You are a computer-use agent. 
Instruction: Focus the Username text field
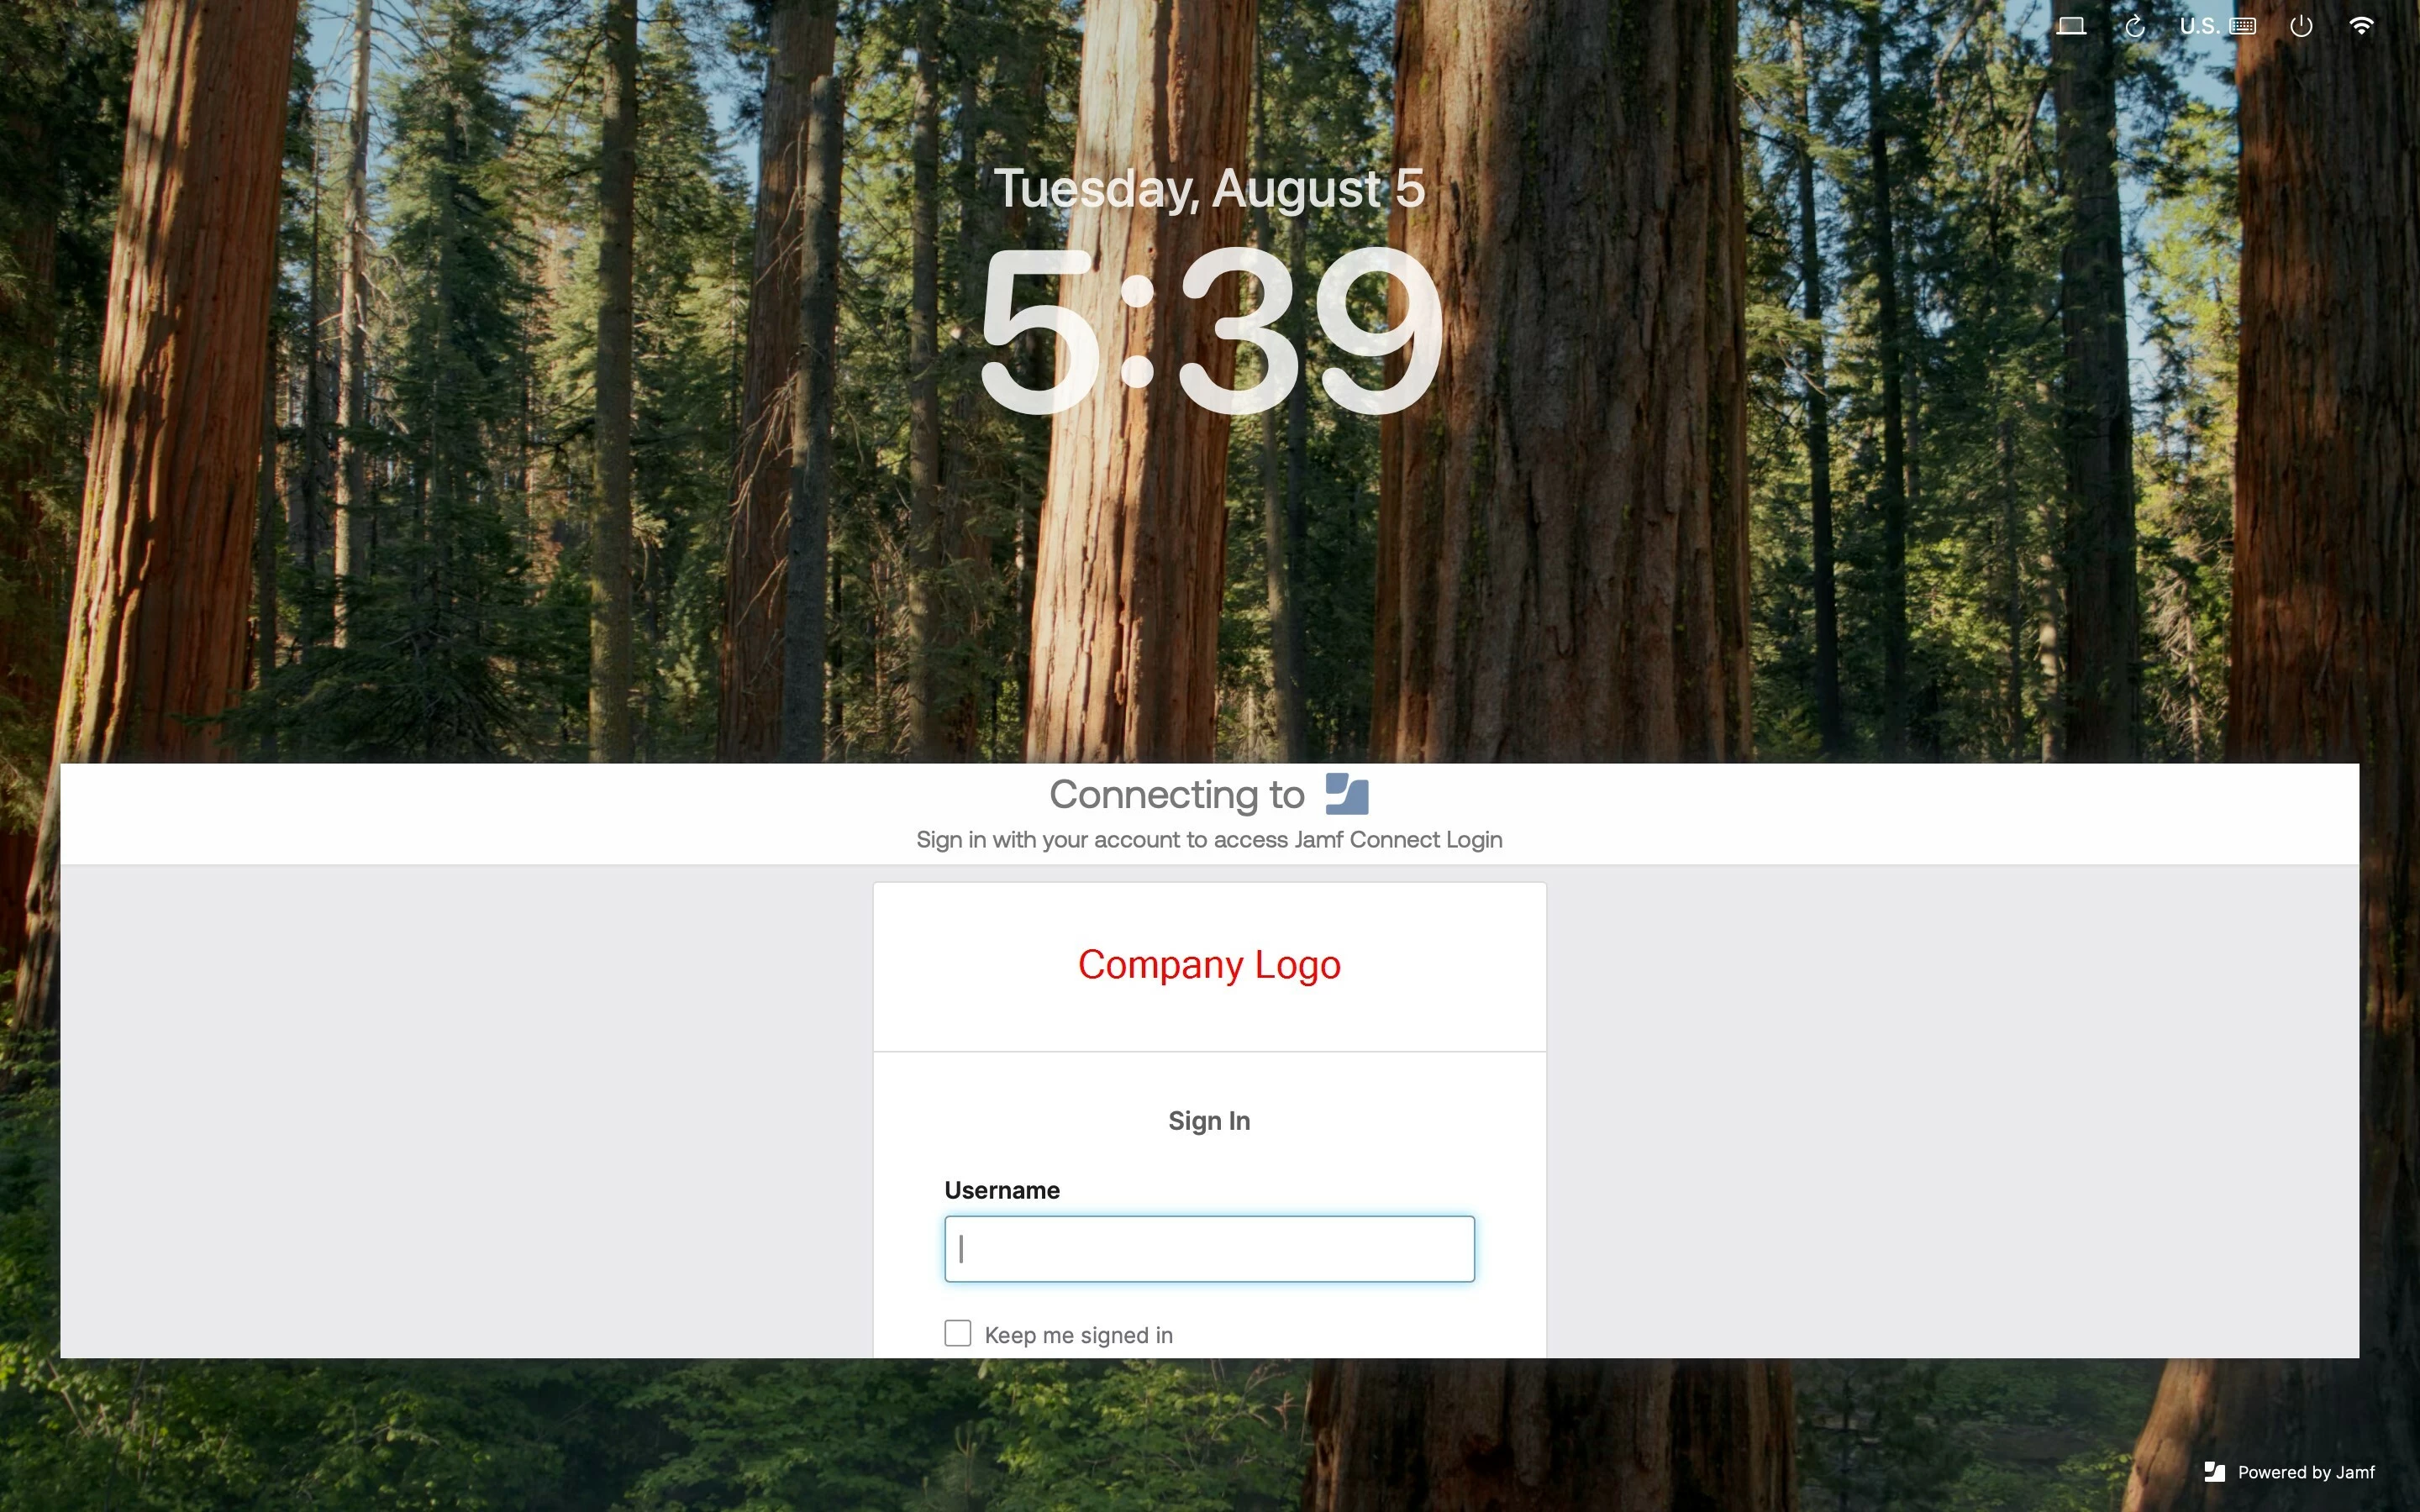point(1209,1249)
